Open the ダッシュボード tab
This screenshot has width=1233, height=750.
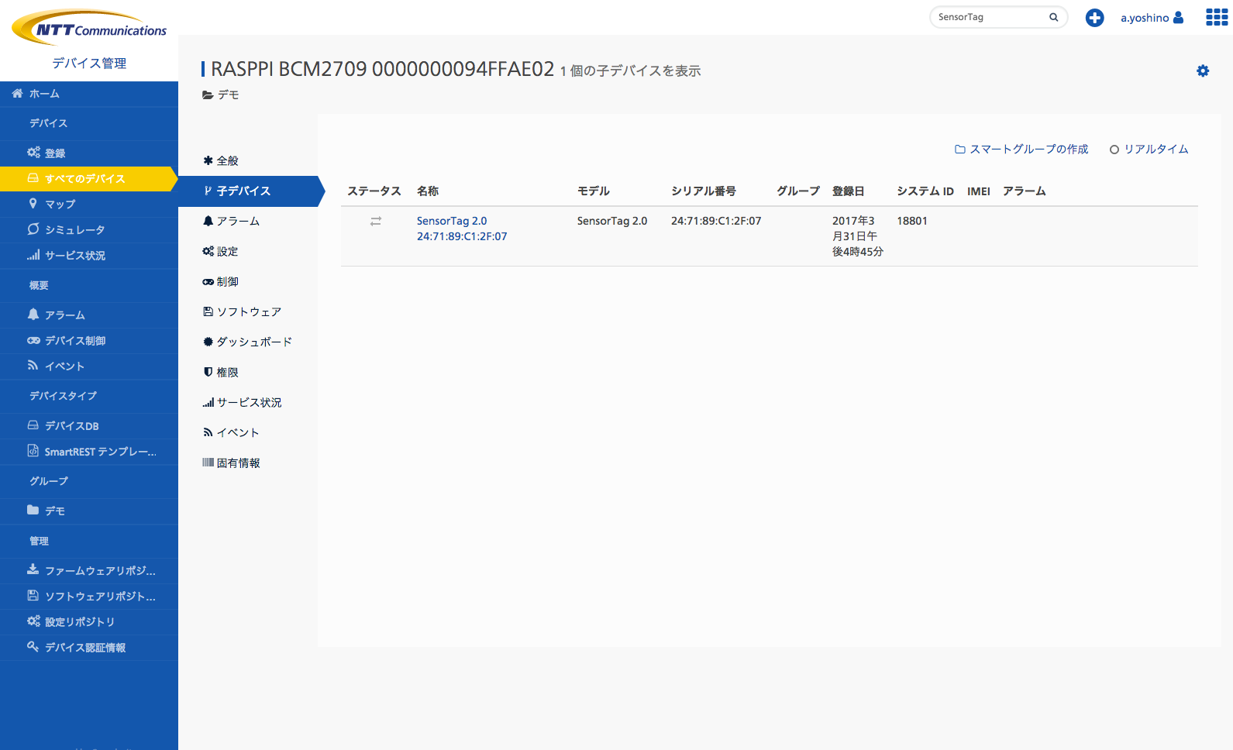(247, 342)
